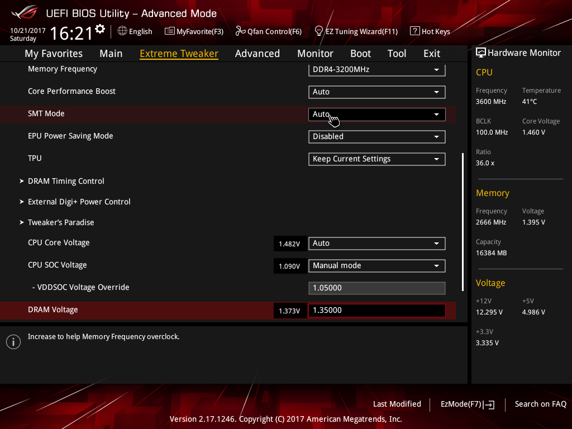Go to the Monitor tab

[315, 54]
